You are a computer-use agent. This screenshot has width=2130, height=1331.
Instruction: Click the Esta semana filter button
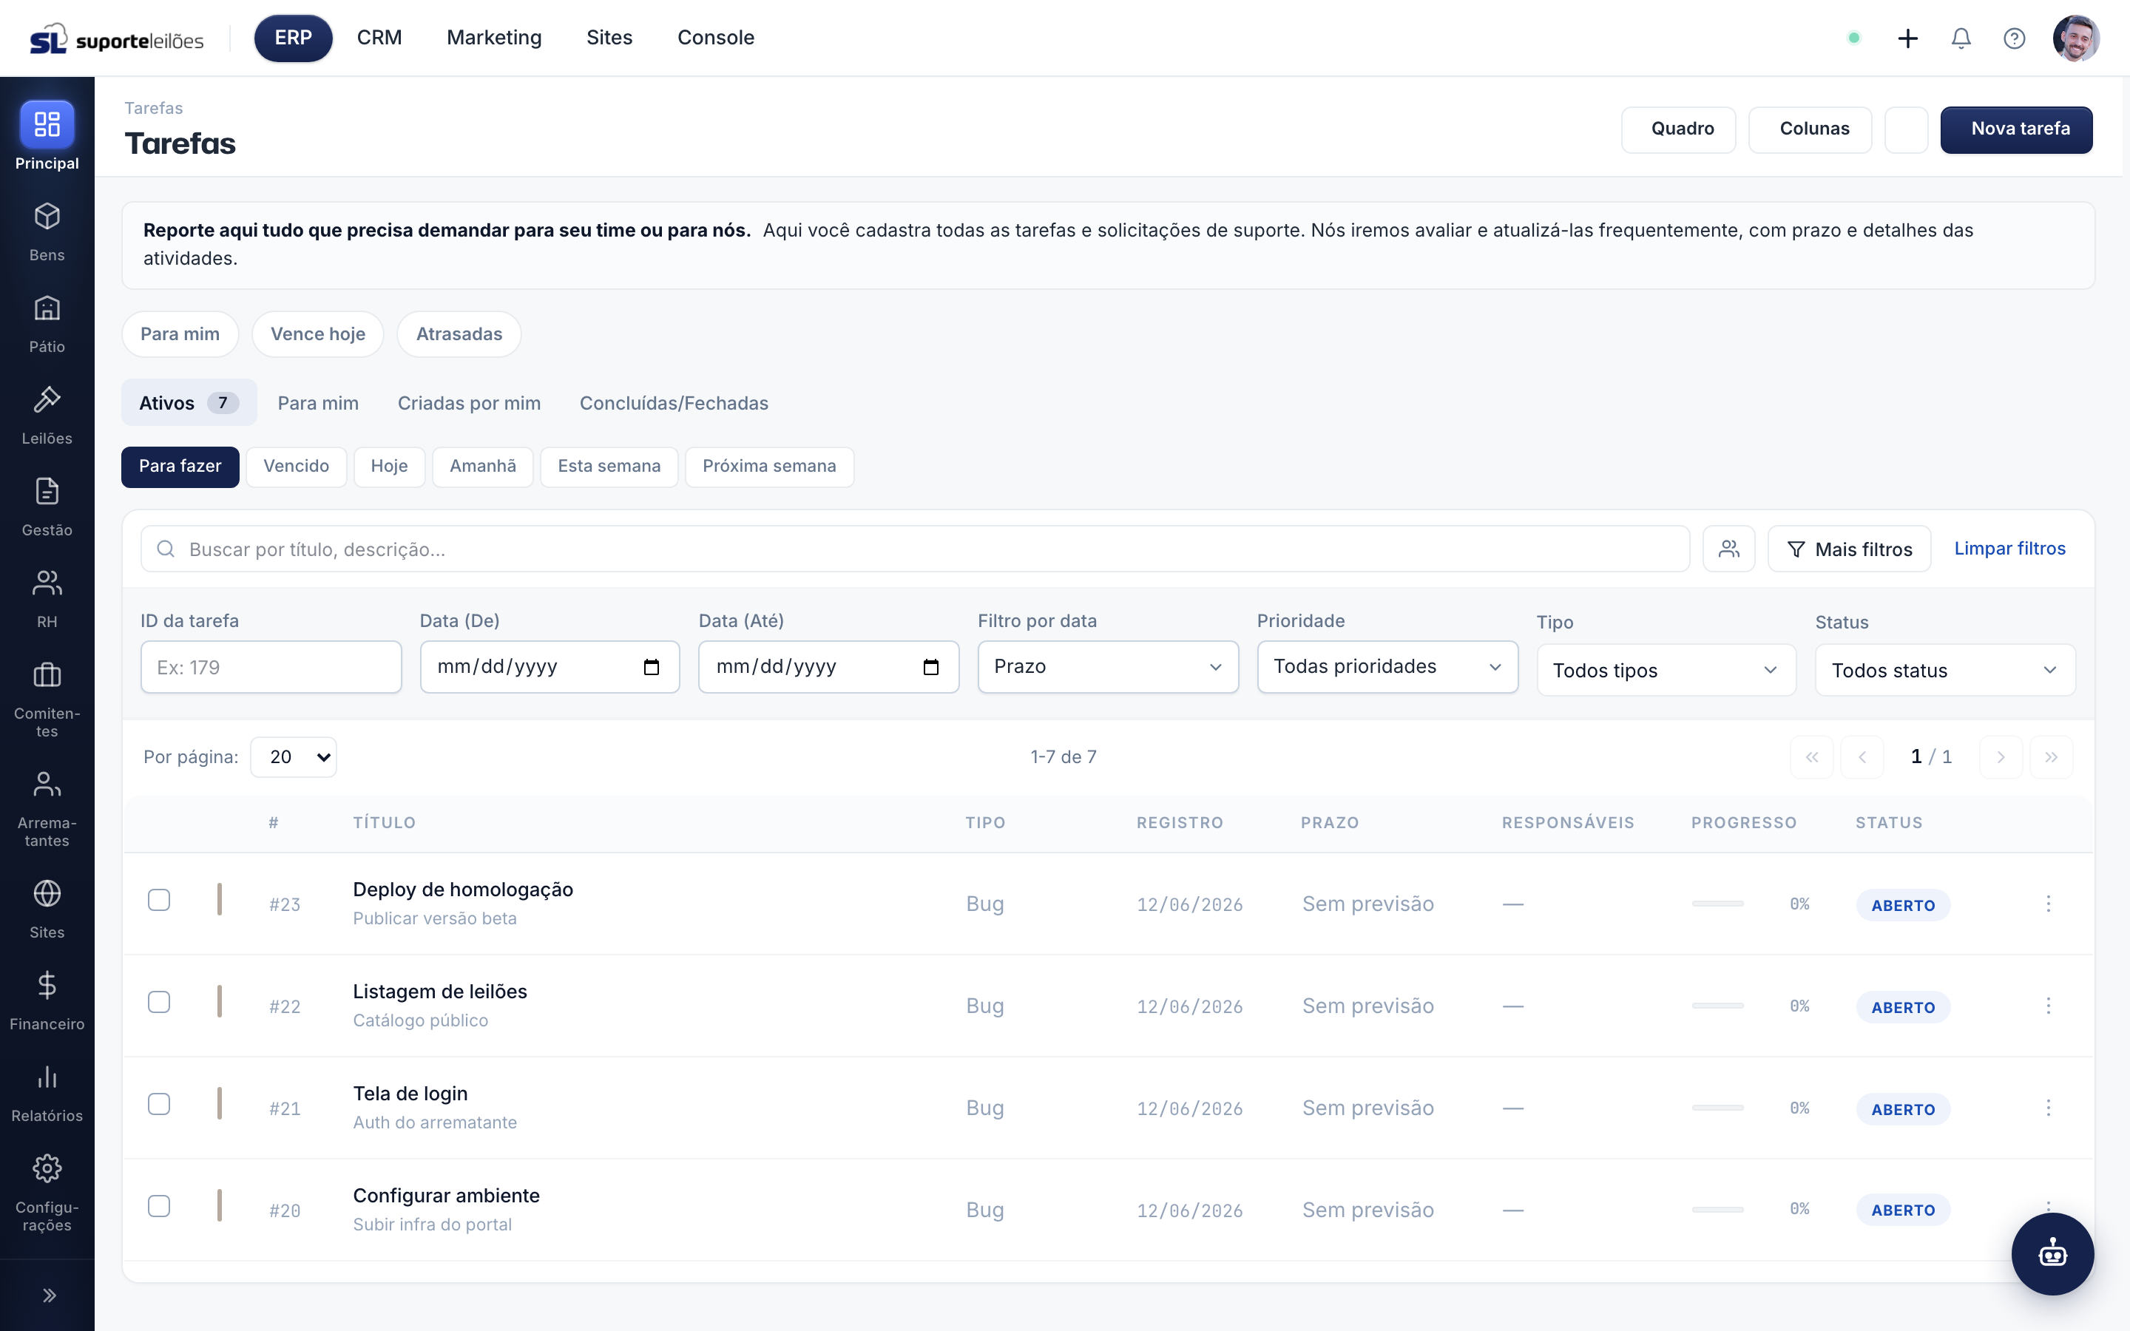point(609,466)
